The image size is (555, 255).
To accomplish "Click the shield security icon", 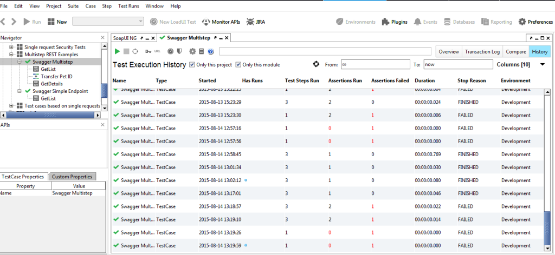I will 179,51.
